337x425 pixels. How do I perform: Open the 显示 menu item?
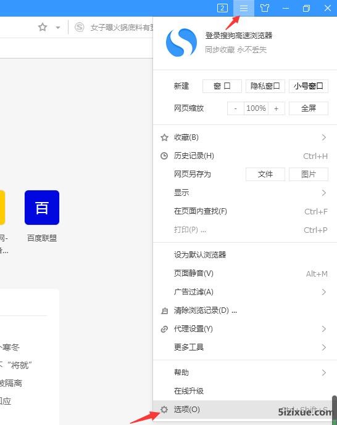[x=244, y=193]
